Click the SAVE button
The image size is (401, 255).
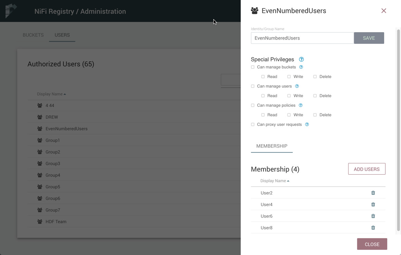click(369, 38)
